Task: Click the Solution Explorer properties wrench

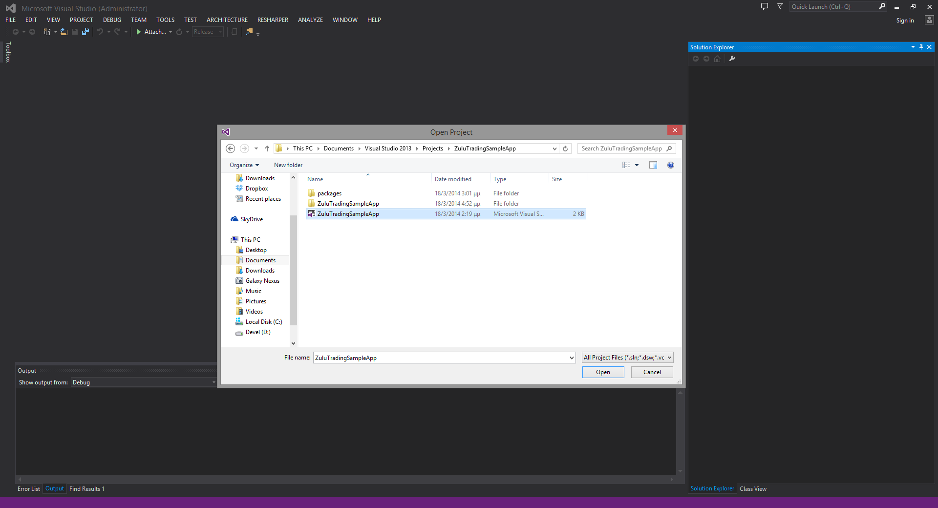Action: [732, 59]
